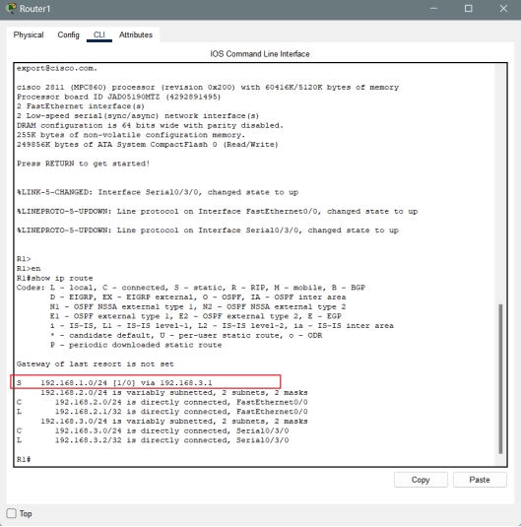The width and height of the screenshot is (521, 527).
Task: Click the 'DRAM configuration is 64 bits' line
Action: (150, 125)
